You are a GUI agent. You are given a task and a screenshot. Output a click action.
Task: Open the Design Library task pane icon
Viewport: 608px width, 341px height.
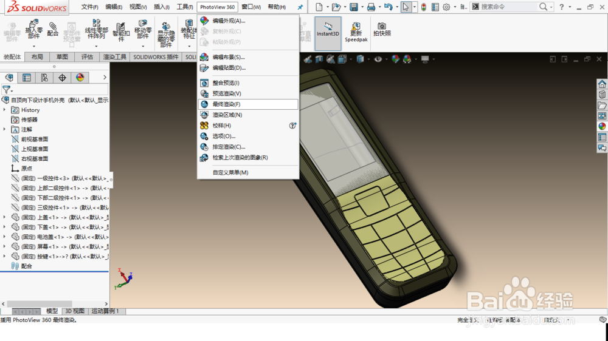[x=602, y=95]
